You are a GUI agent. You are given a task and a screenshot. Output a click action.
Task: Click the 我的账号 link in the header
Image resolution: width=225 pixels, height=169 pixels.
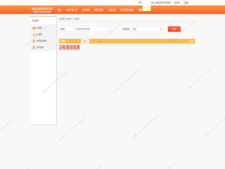tap(177, 3)
